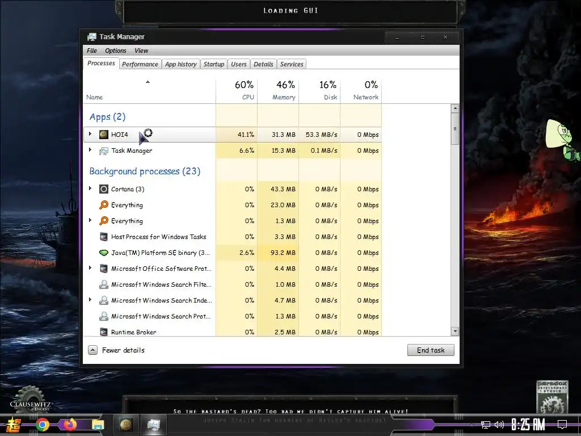
Task: Select the Runtime Broker row name
Action: tap(134, 332)
